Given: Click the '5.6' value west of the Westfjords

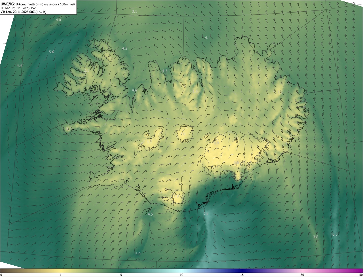Looking at the screenshot, I should pos(51,52).
